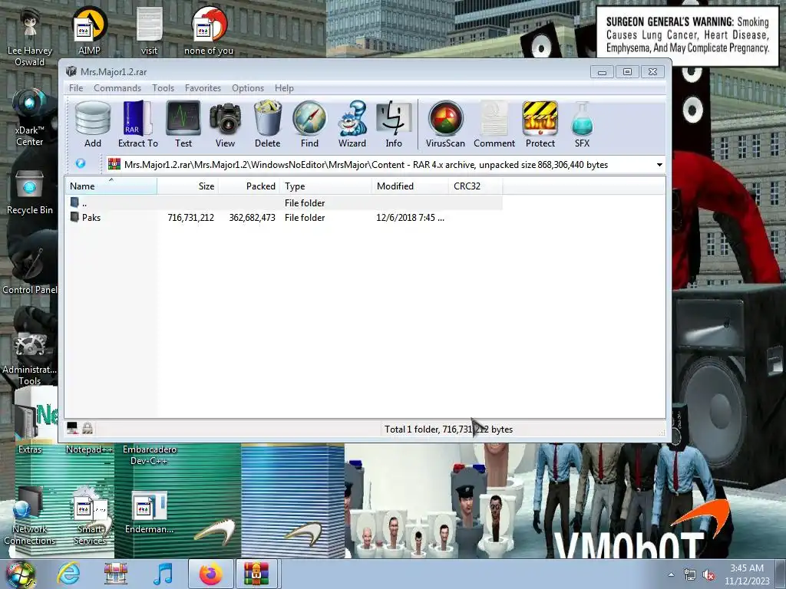Select the Paks folder row
This screenshot has width=786, height=589.
[284, 217]
